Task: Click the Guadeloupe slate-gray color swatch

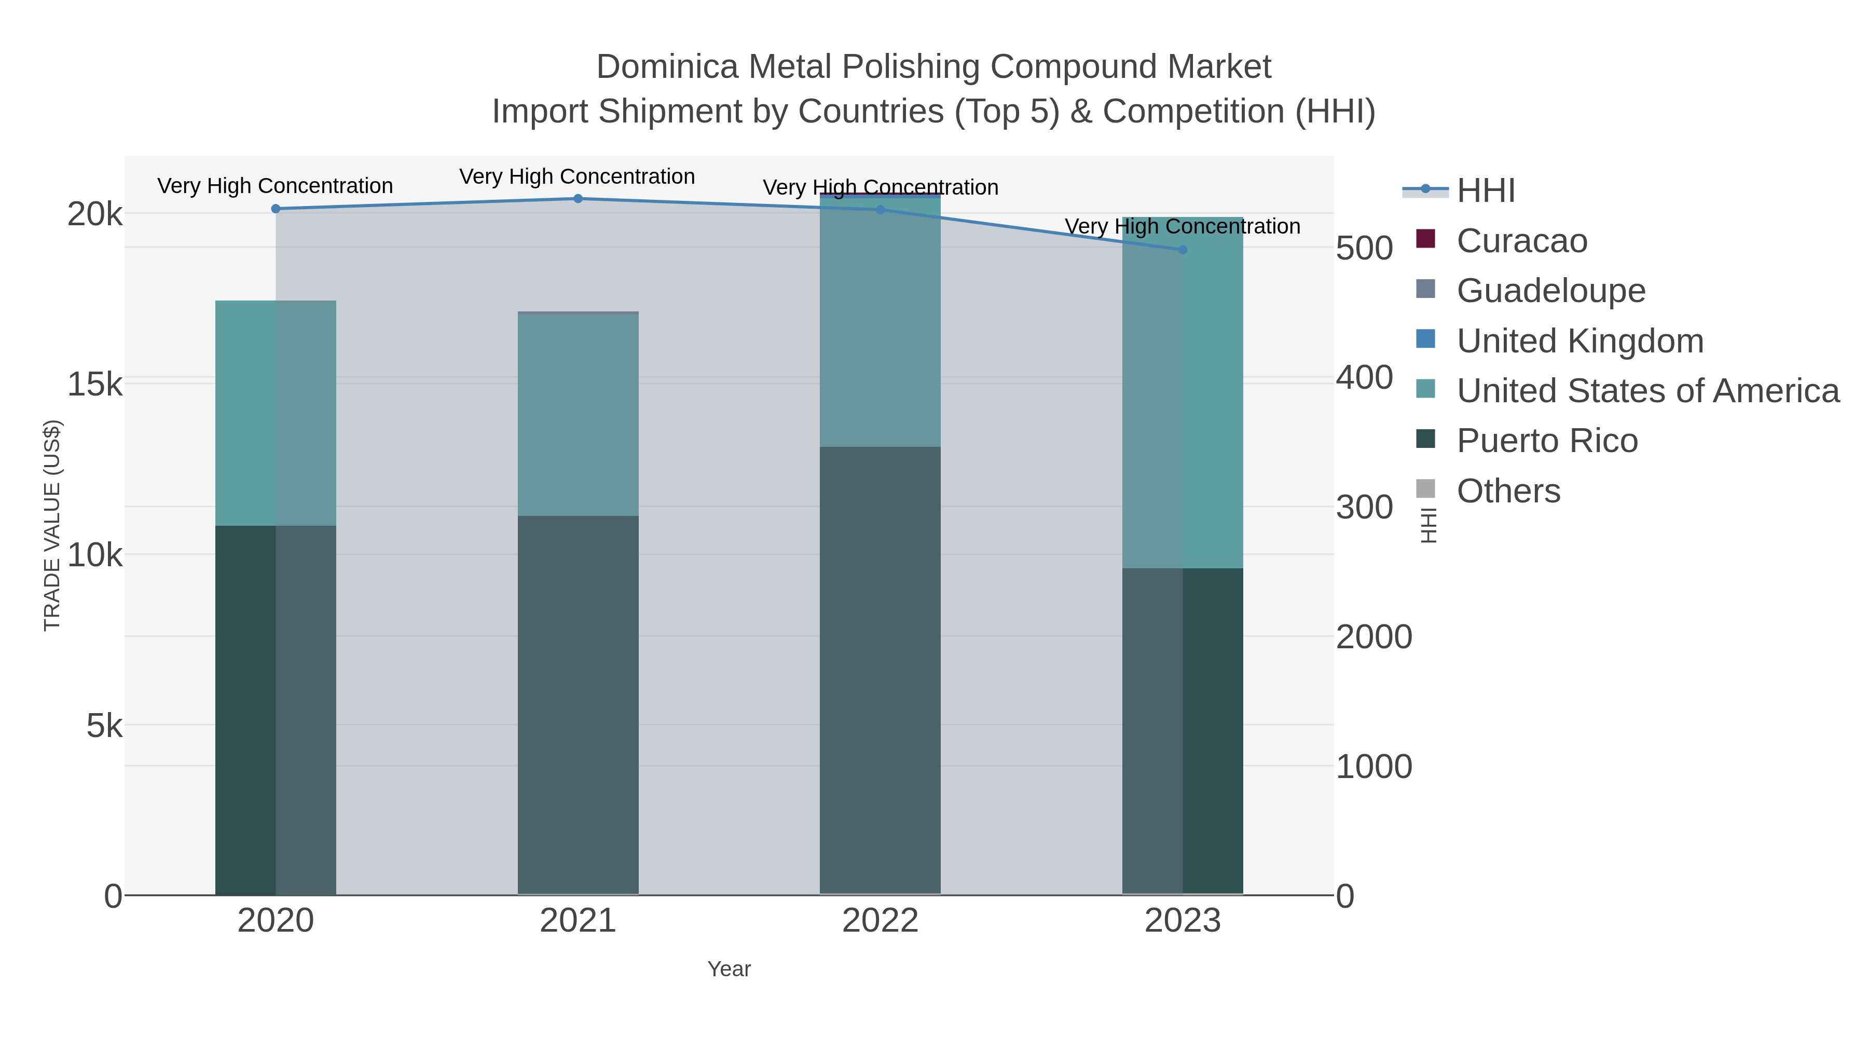Action: 1426,289
